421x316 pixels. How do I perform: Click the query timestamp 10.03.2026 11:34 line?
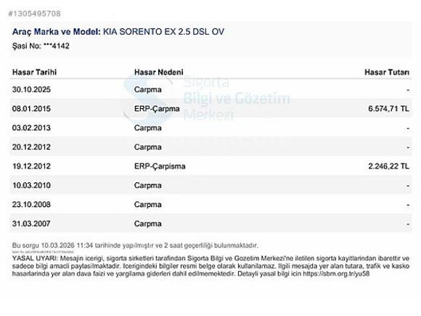tap(135, 246)
